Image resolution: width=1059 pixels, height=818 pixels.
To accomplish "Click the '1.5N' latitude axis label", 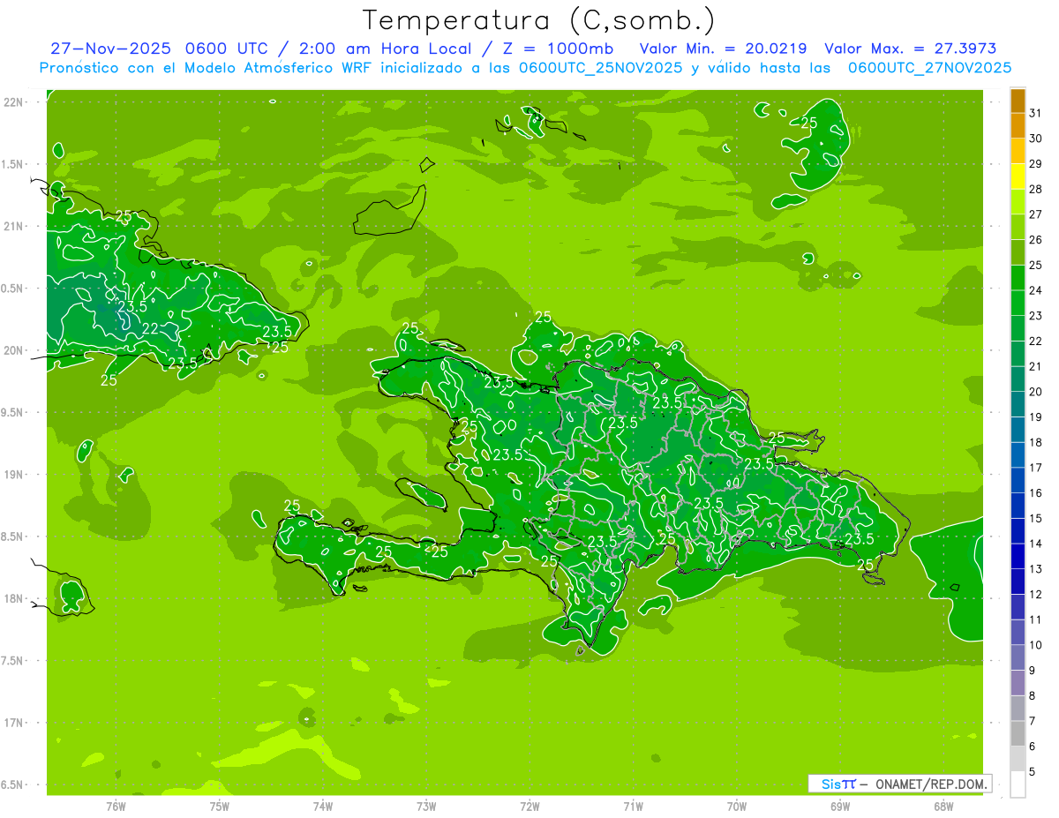I will pyautogui.click(x=12, y=164).
